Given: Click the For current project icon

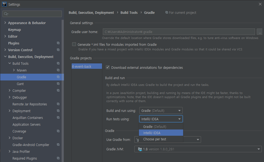Looking at the screenshot, I should [x=167, y=12].
